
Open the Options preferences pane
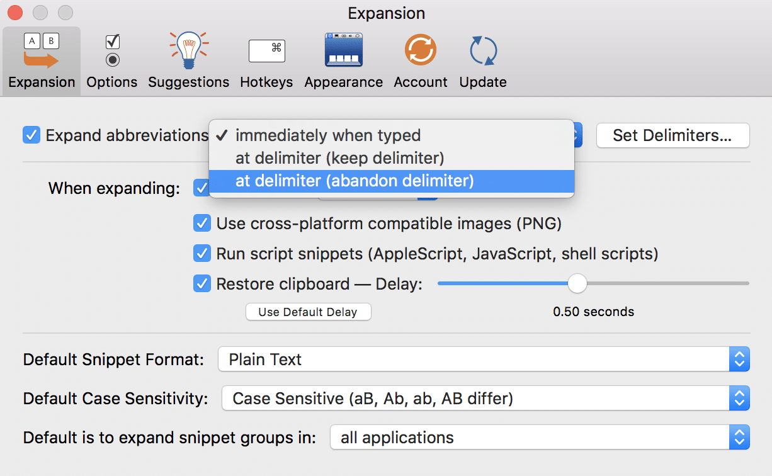(112, 61)
